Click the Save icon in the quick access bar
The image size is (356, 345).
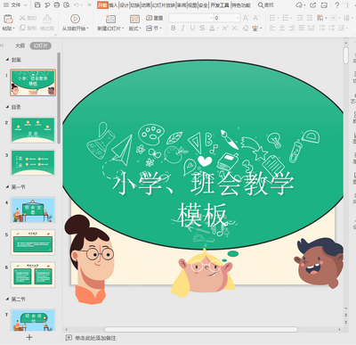click(x=37, y=5)
